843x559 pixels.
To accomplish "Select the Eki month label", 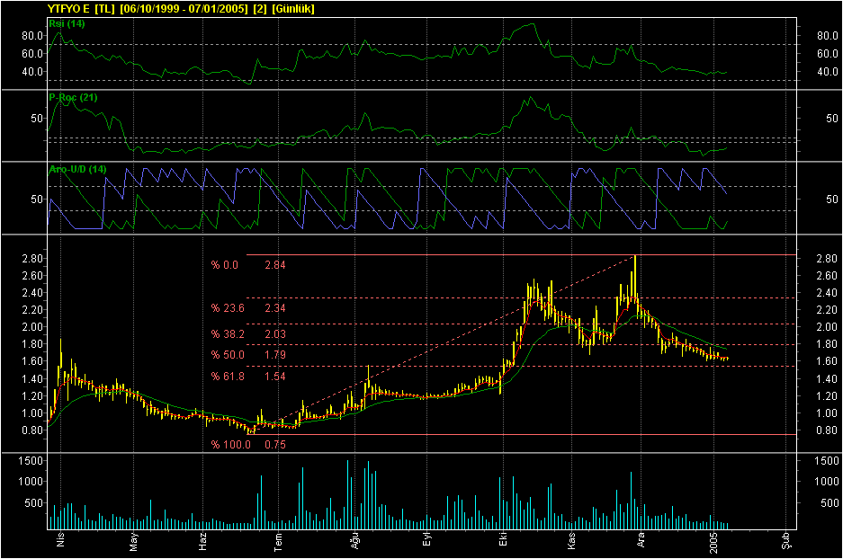I will click(503, 539).
